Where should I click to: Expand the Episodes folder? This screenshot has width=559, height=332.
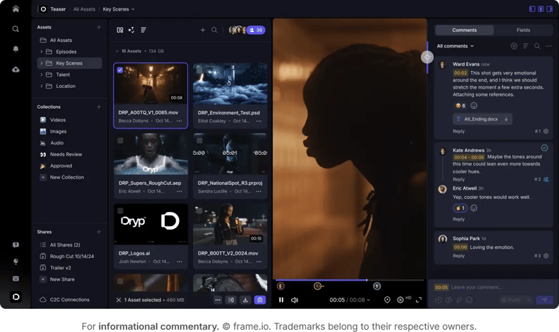point(41,52)
